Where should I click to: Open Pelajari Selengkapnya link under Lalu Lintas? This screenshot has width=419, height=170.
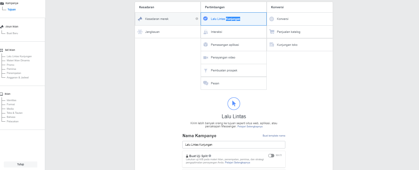pyautogui.click(x=250, y=126)
